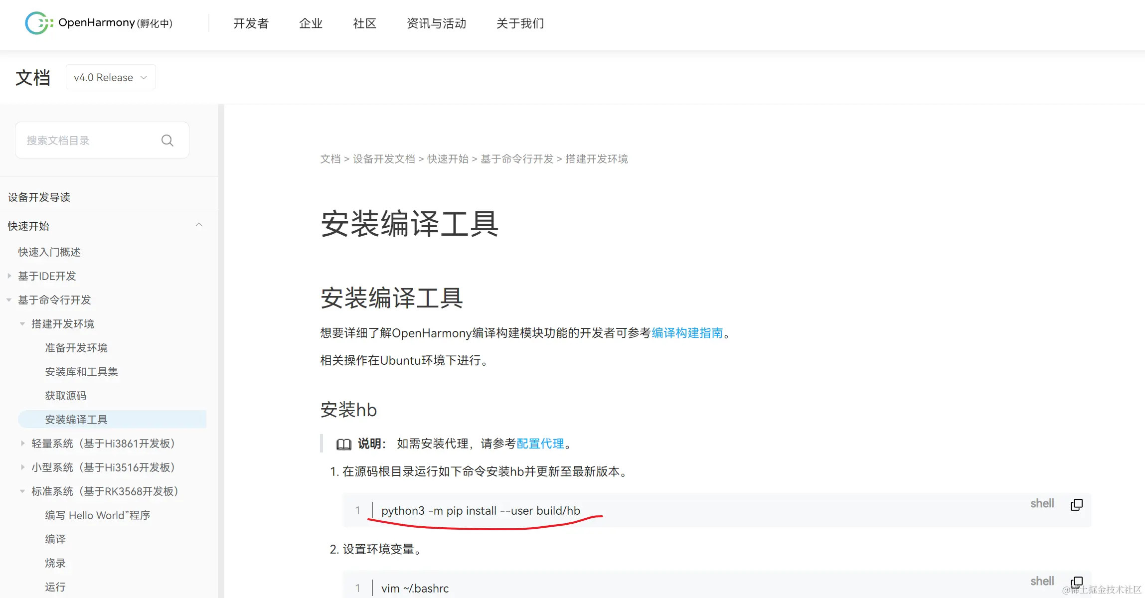Click 基于命令行开发 in the breadcrumb
The image size is (1145, 598).
pyautogui.click(x=516, y=159)
